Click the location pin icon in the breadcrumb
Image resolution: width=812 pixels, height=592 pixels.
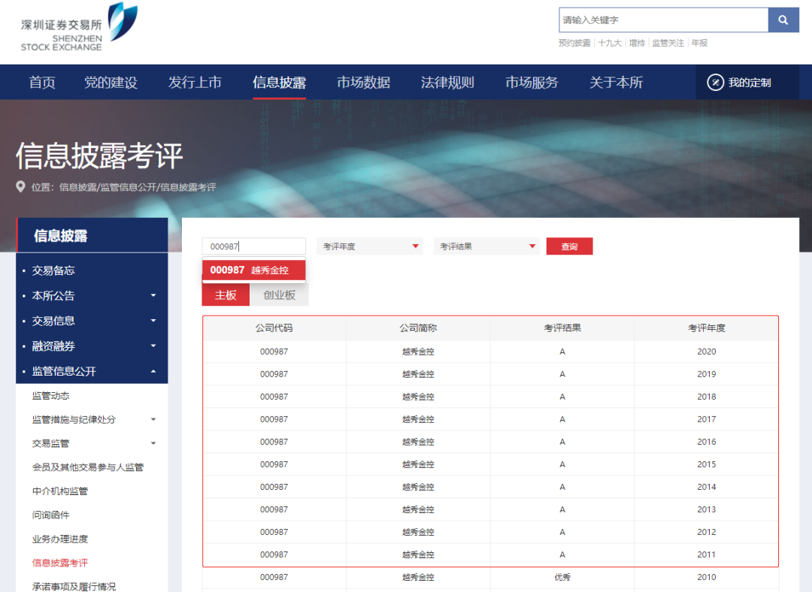click(x=19, y=187)
